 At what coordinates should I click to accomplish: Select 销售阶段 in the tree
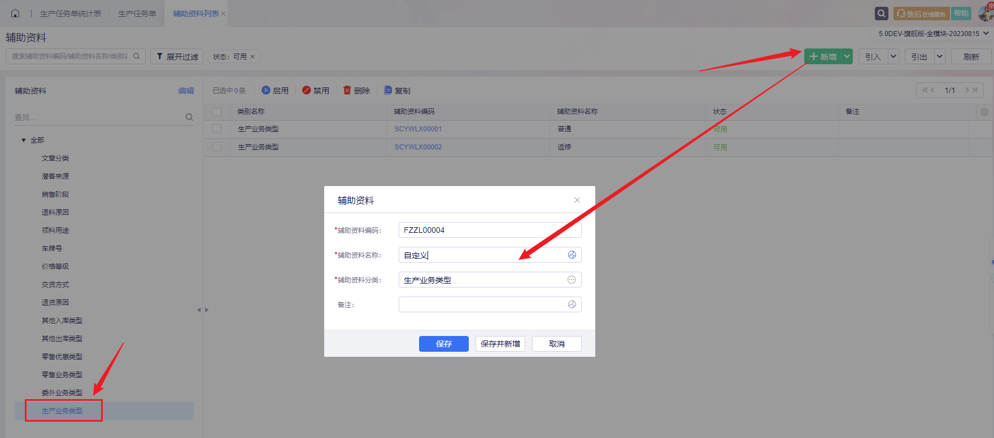click(55, 194)
